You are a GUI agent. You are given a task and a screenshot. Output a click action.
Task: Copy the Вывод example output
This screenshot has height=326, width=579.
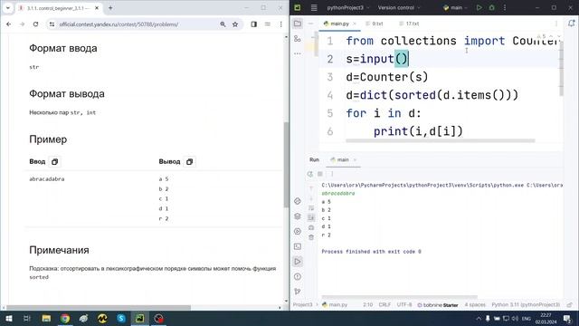tap(189, 161)
